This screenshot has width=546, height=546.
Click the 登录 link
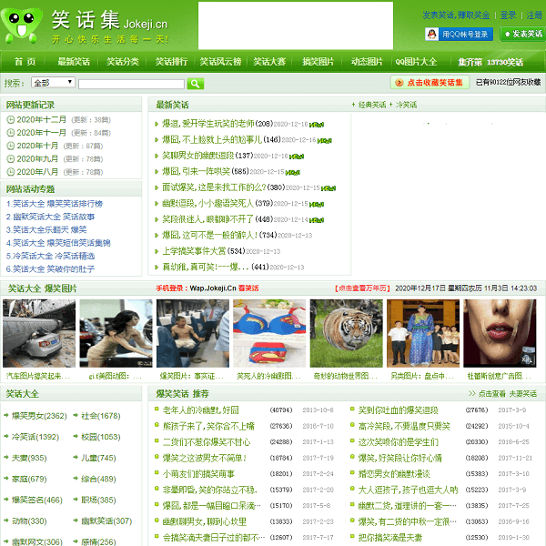click(x=508, y=15)
